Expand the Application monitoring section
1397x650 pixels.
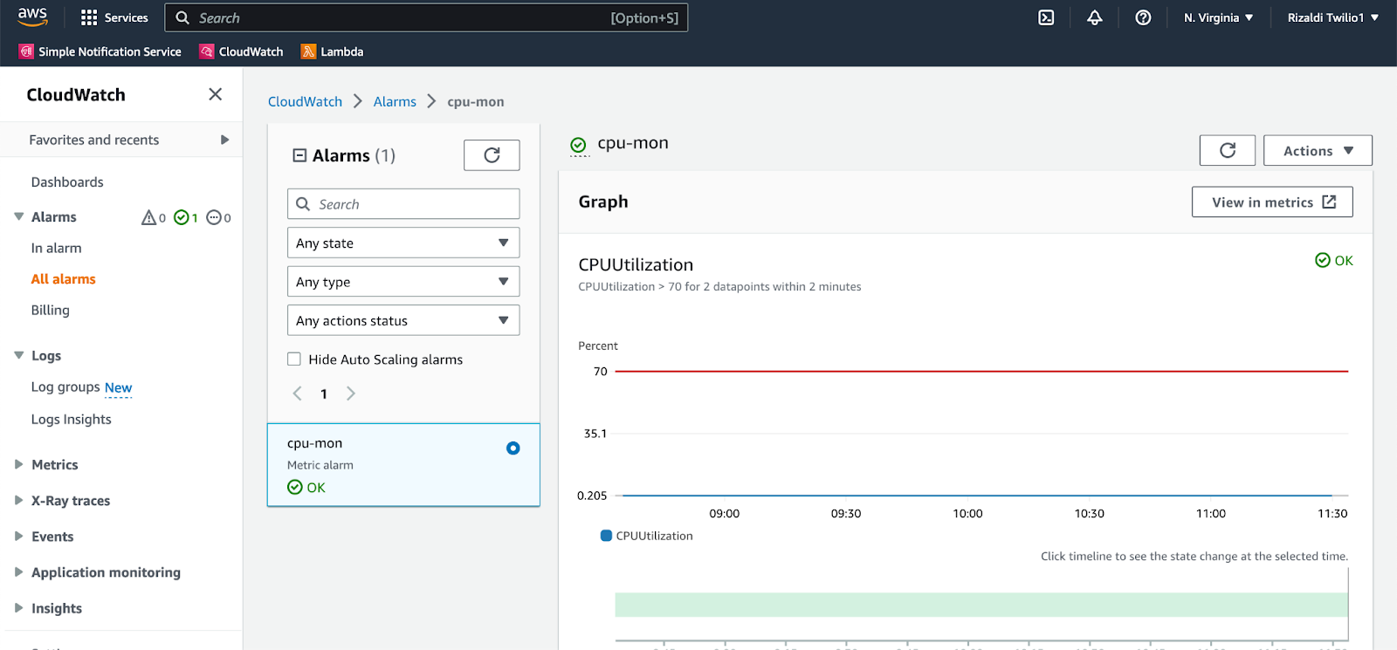(18, 571)
